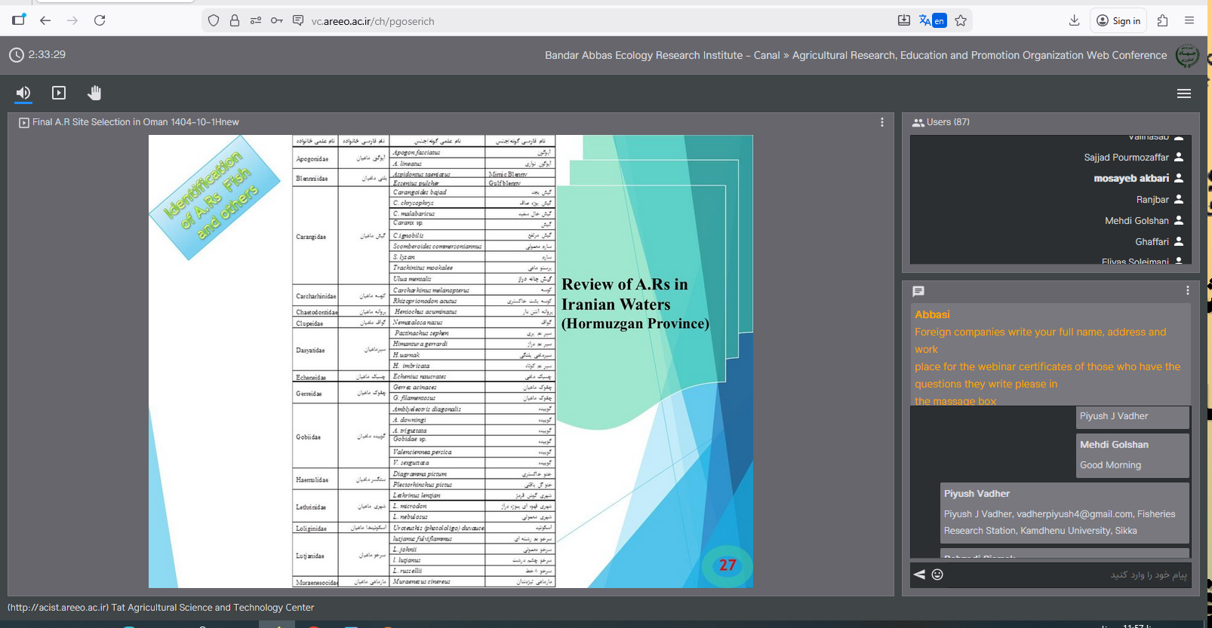Click the video playback icon in the conference toolbar
The image size is (1212, 628).
59,93
